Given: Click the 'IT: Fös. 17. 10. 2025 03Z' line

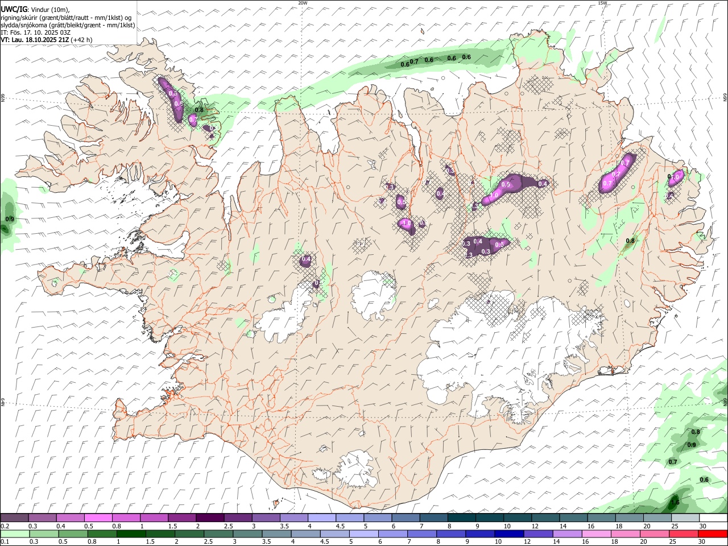Looking at the screenshot, I should click(35, 32).
